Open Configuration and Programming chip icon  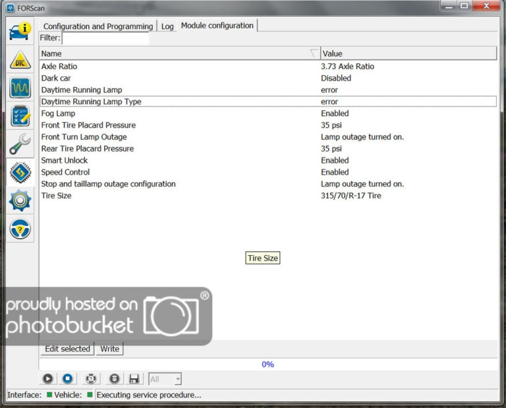(x=20, y=173)
